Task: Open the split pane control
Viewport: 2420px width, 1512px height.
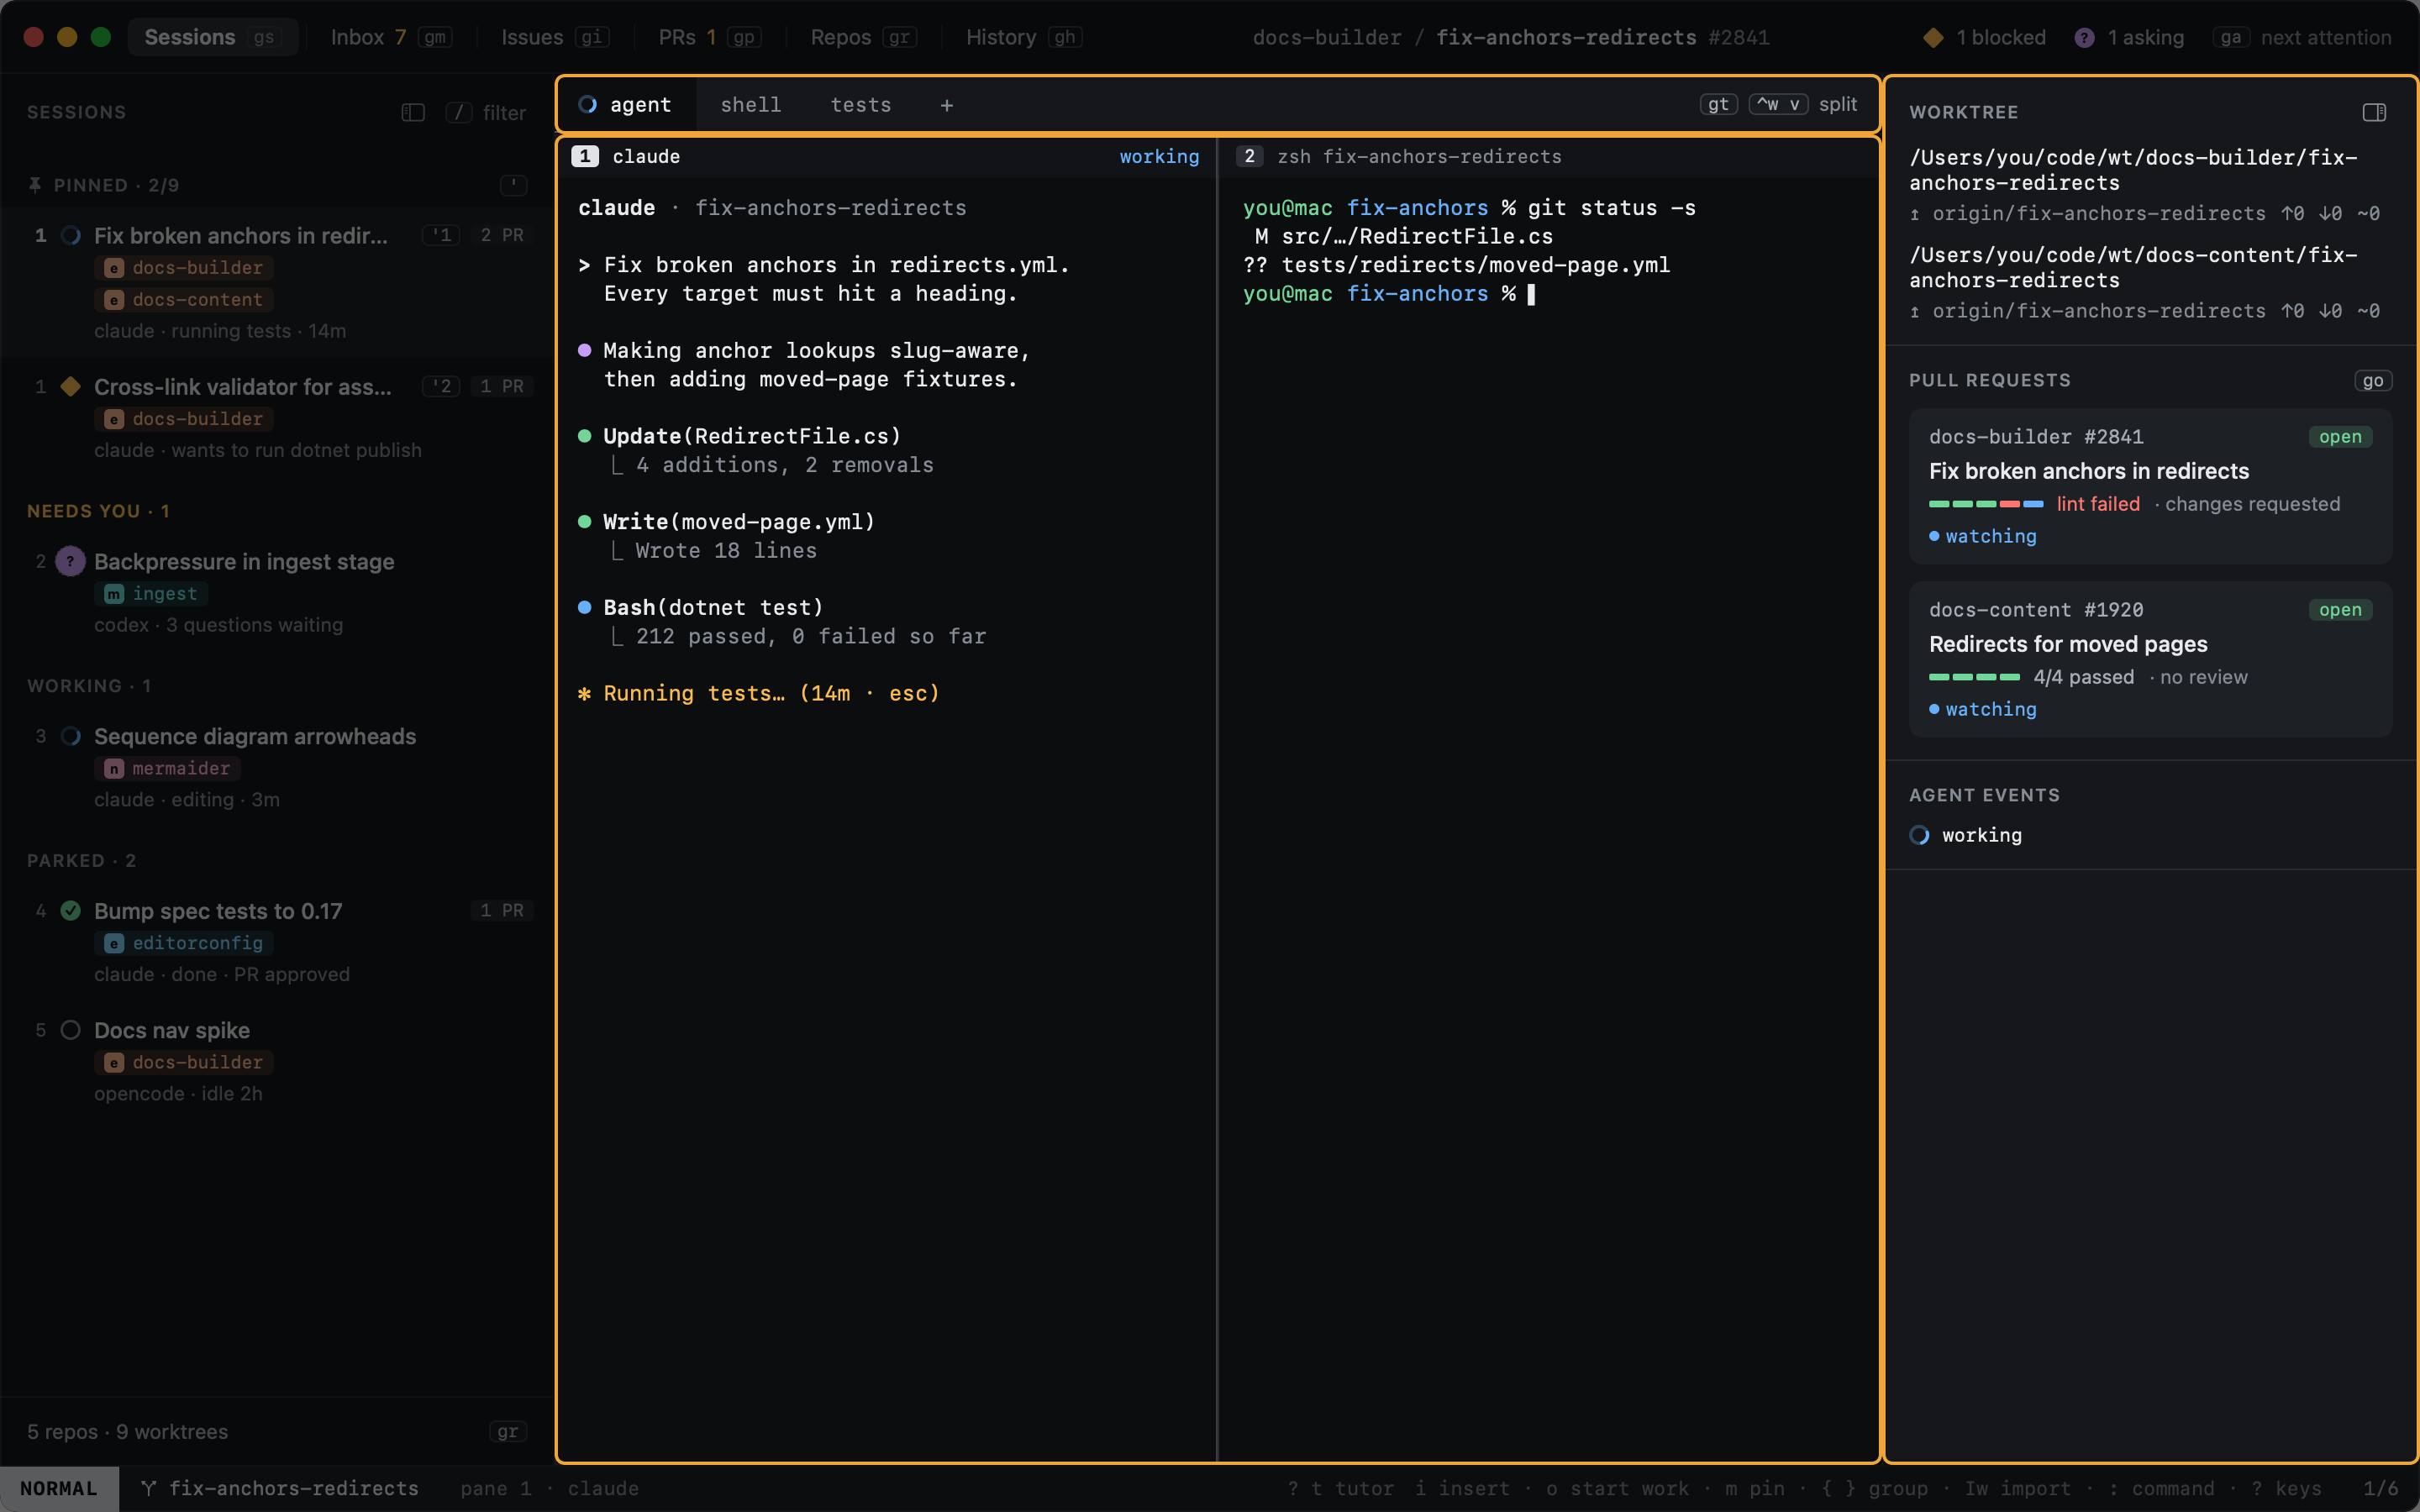Action: 1837,104
